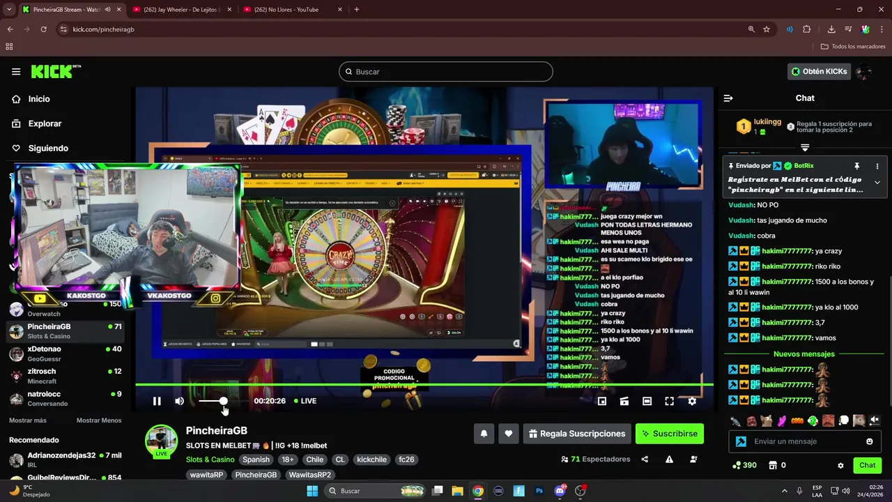Screen dimensions: 892x502
Task: Open Discord from the taskbar
Action: pyautogui.click(x=560, y=491)
